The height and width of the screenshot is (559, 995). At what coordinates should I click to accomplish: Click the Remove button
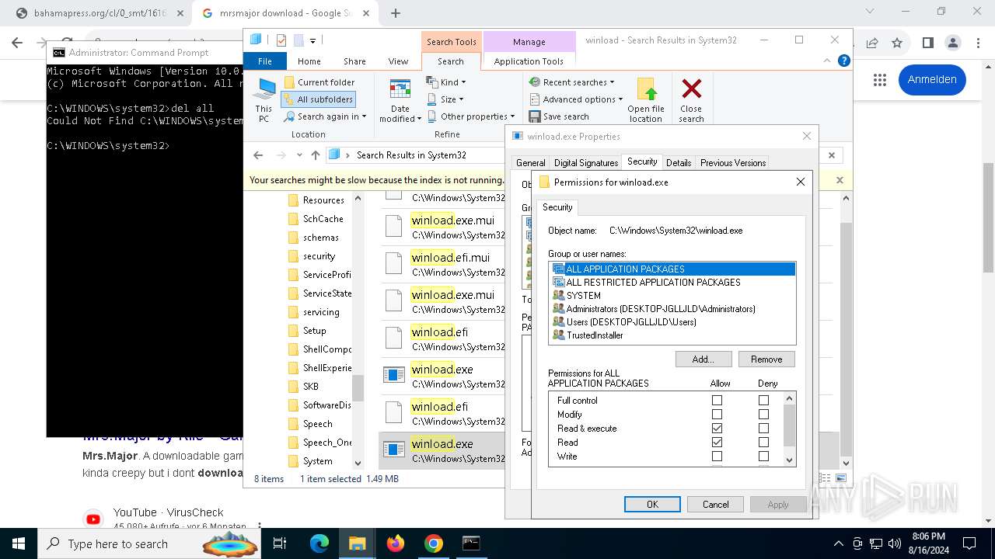click(x=766, y=359)
